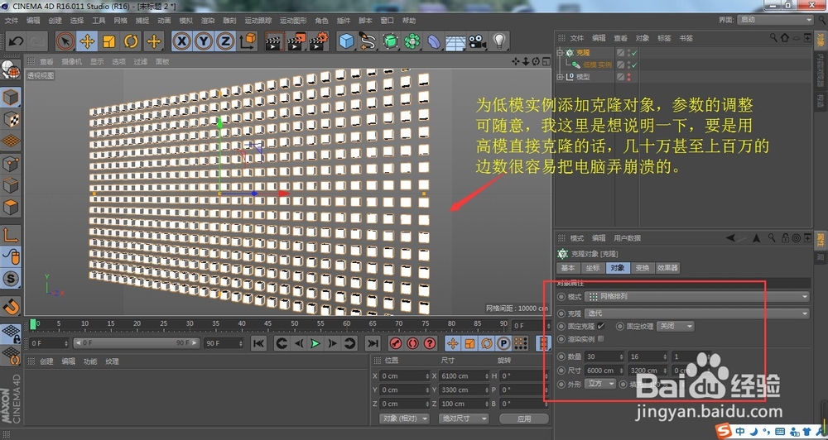The image size is (828, 440).
Task: Open the spline pen tool
Action: click(368, 41)
